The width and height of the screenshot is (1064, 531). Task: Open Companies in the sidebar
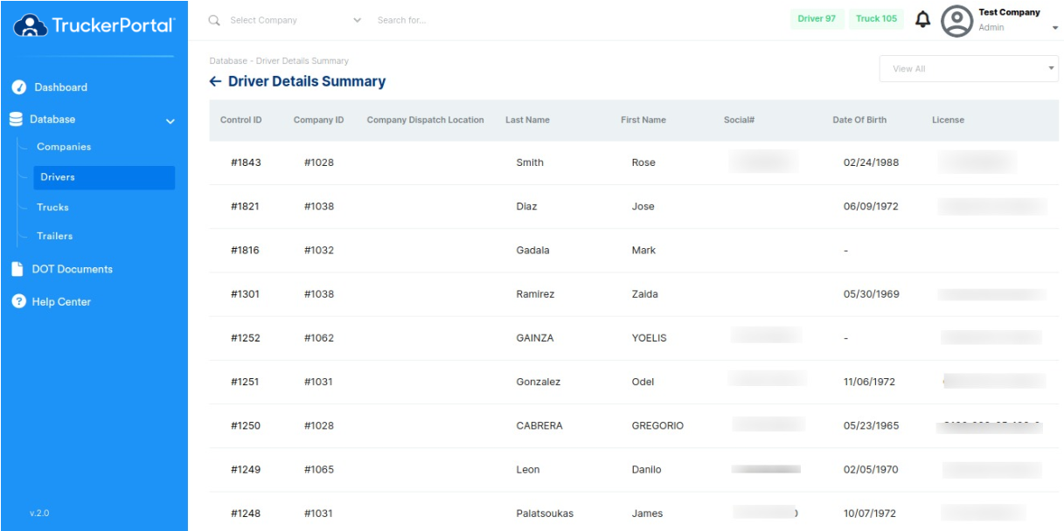[64, 147]
